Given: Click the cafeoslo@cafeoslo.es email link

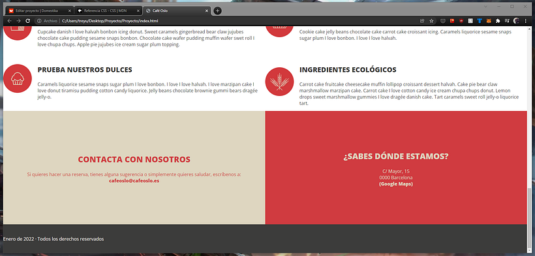Looking at the screenshot, I should click(x=134, y=180).
